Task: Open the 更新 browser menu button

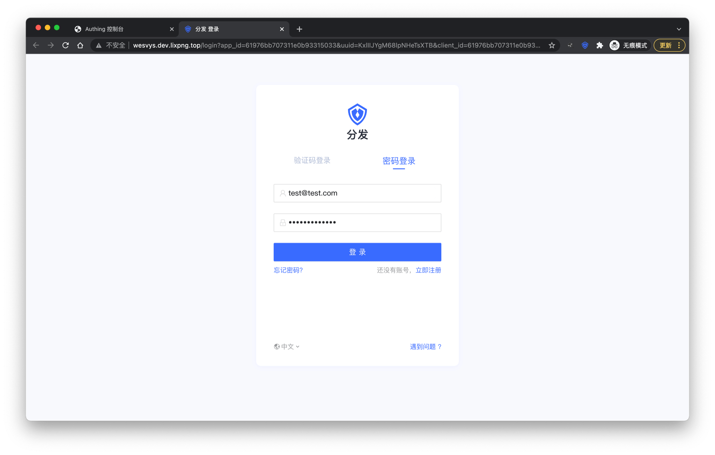Action: (x=669, y=45)
